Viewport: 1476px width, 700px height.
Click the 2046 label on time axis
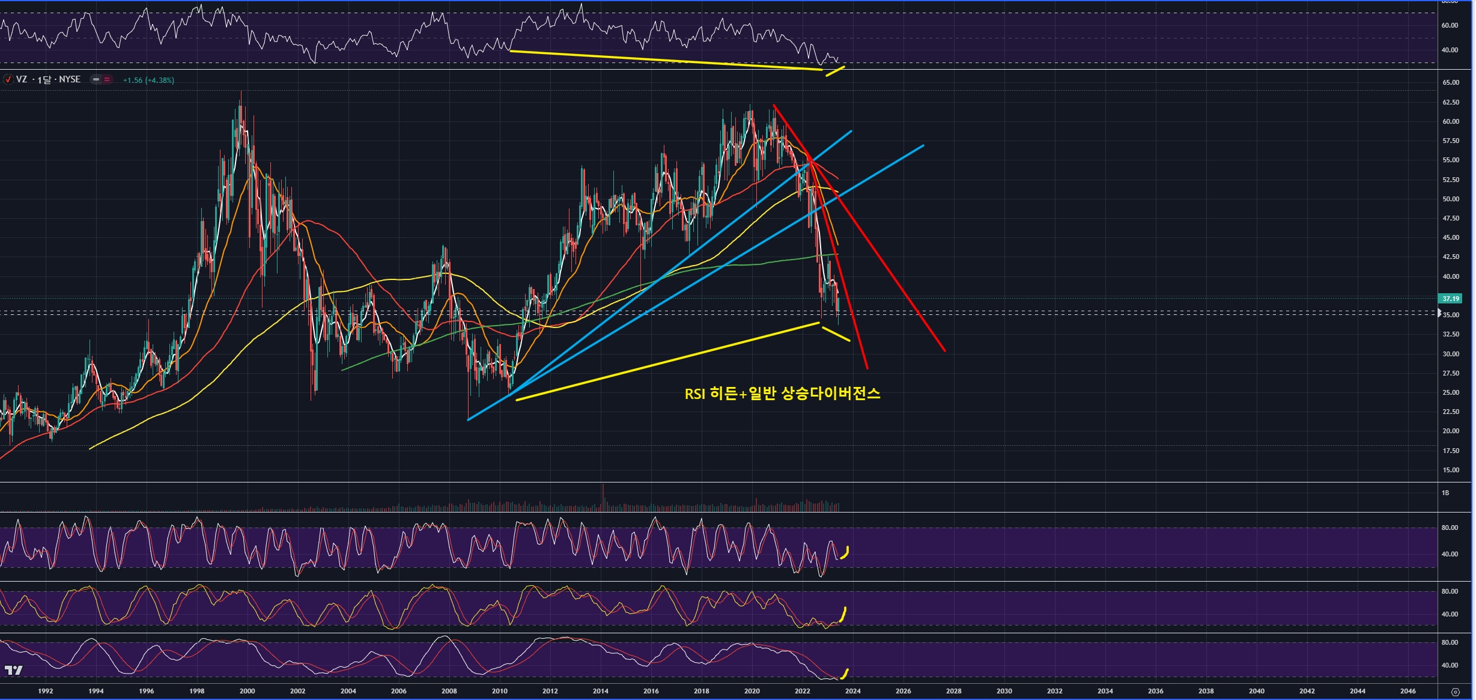[1408, 691]
